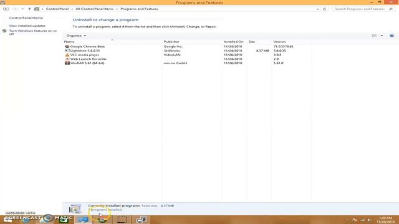This screenshot has height=224, width=399.
Task: Expand arrow after All Control Panel Items
Action: pyautogui.click(x=117, y=9)
